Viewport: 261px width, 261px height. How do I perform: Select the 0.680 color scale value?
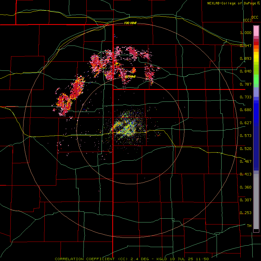tap(246, 110)
